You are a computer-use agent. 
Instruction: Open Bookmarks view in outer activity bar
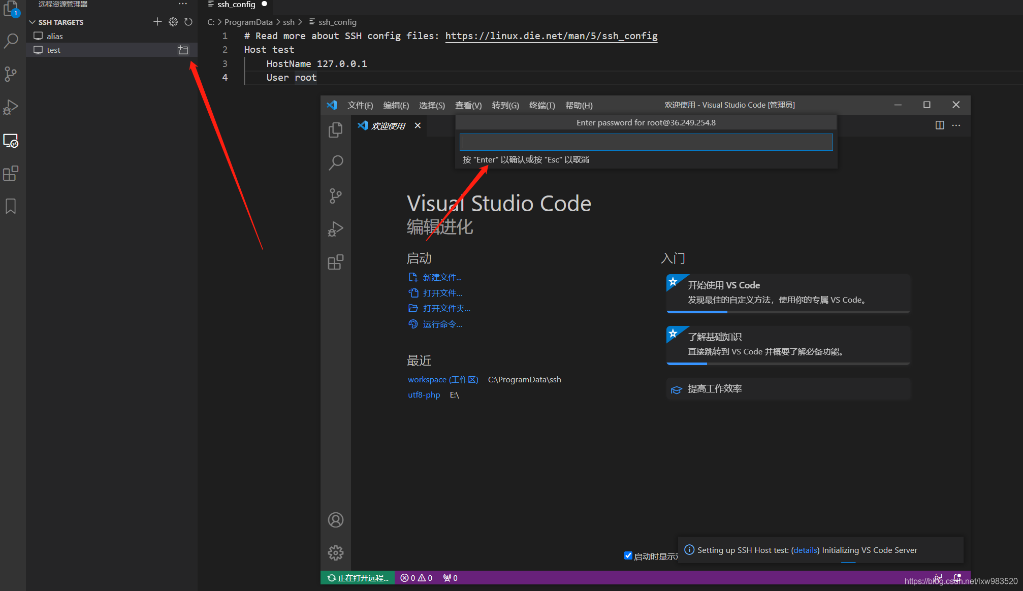(11, 207)
